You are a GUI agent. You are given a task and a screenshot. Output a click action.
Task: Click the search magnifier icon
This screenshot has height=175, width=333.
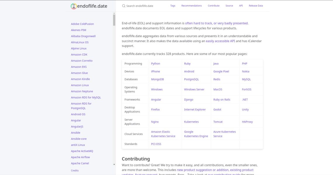[124, 6]
